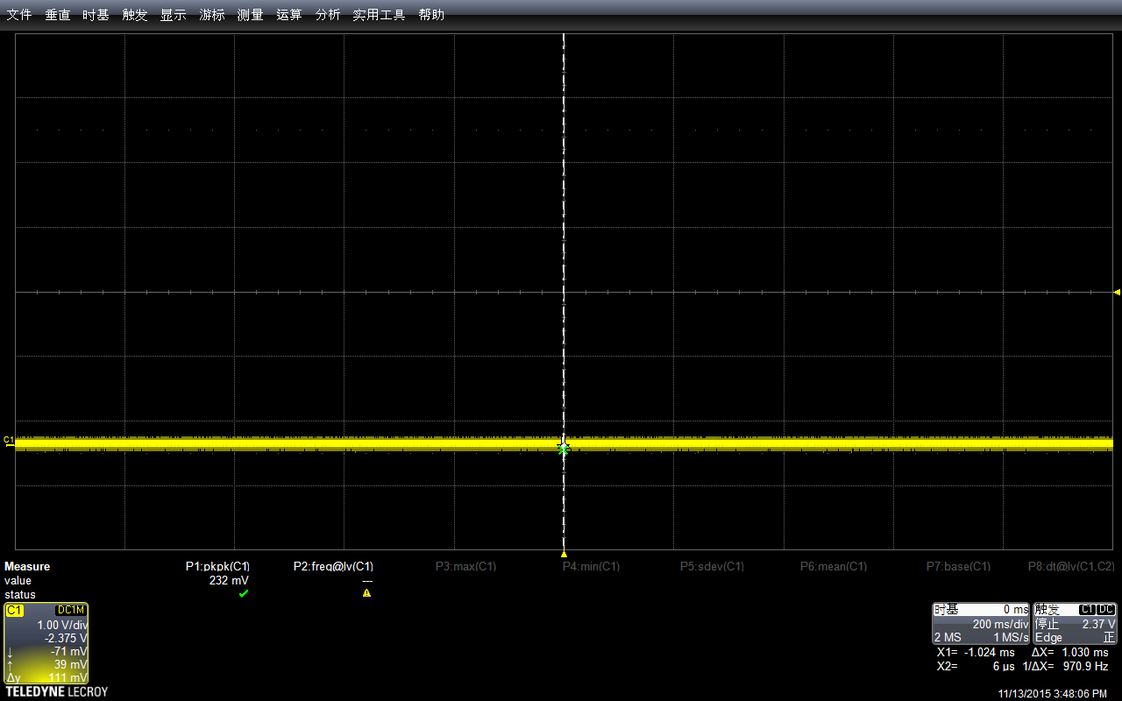The image size is (1122, 701).
Task: Click the 232 mV pkpk value
Action: 229,580
